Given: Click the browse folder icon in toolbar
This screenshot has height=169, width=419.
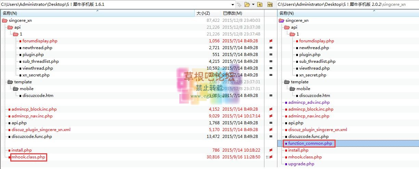Looking at the screenshot, I should 247,4.
